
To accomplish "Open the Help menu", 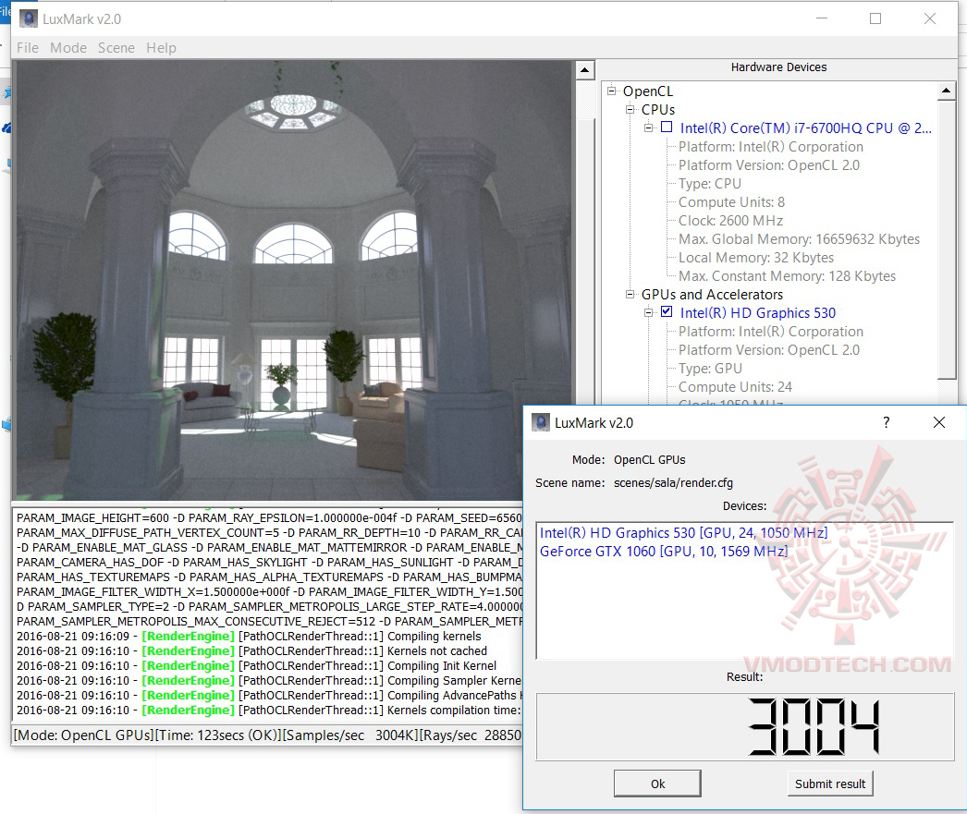I will pyautogui.click(x=161, y=47).
